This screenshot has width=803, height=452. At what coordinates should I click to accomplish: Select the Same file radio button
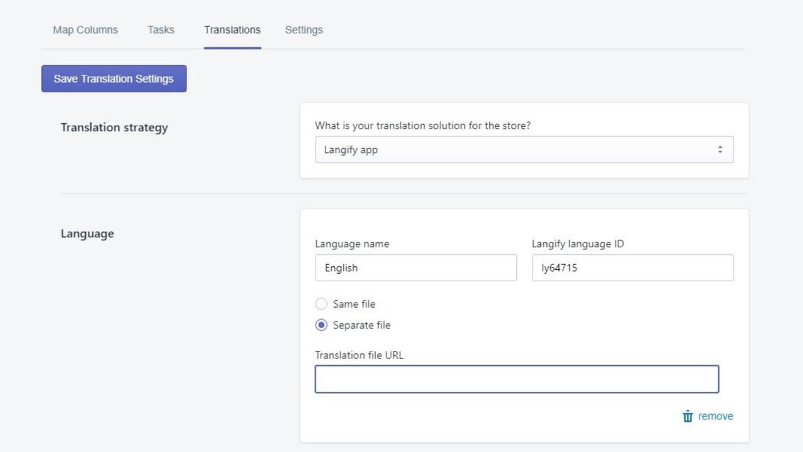(321, 304)
